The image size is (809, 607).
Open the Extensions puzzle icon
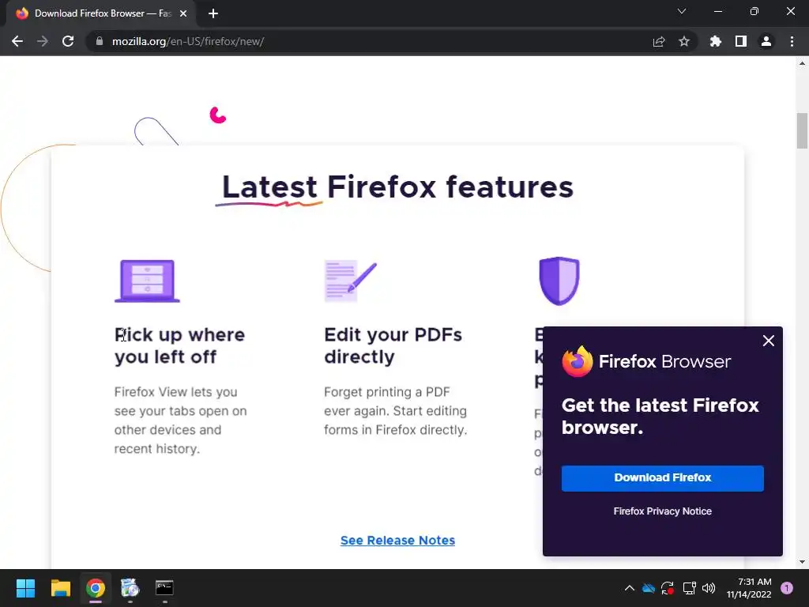pyautogui.click(x=715, y=41)
